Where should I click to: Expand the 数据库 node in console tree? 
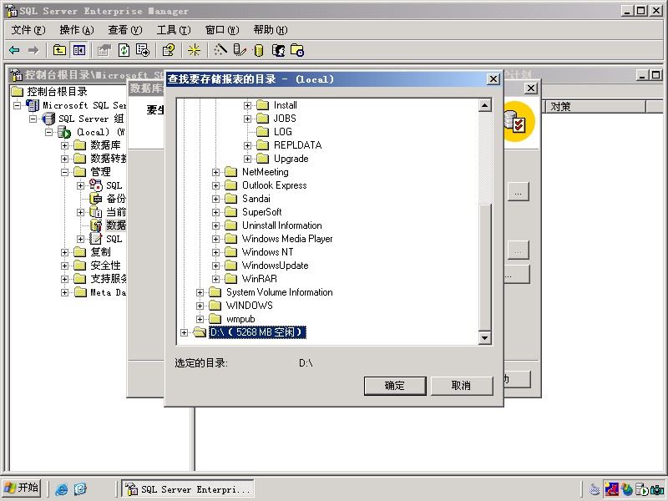(x=64, y=145)
